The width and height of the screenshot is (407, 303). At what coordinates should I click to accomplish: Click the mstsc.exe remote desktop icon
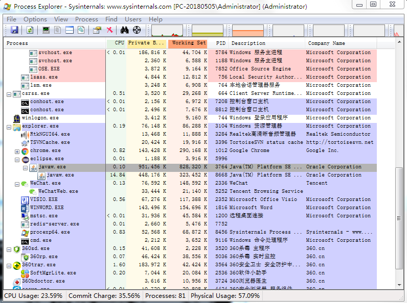tap(25, 216)
